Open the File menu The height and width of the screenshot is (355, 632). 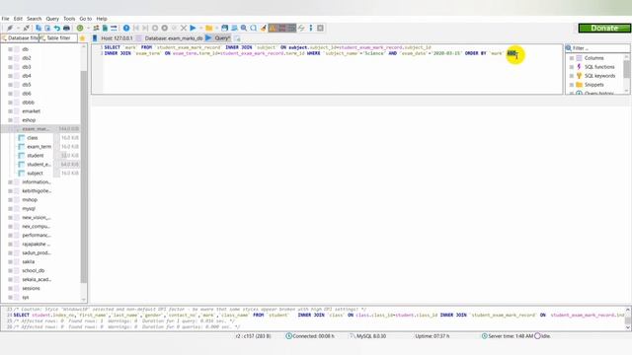pos(5,19)
